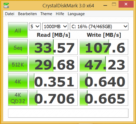Expand the test size dropdown showing 1000MB
Image resolution: width=136 pixels, height=124 pixels.
(55, 27)
